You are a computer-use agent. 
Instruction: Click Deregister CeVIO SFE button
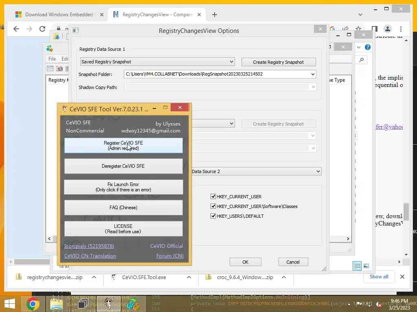(123, 166)
